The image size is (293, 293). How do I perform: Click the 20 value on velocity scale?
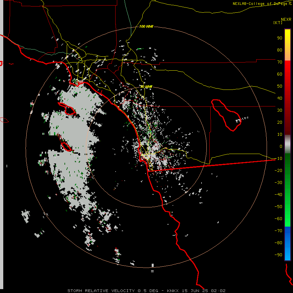pyautogui.click(x=280, y=122)
